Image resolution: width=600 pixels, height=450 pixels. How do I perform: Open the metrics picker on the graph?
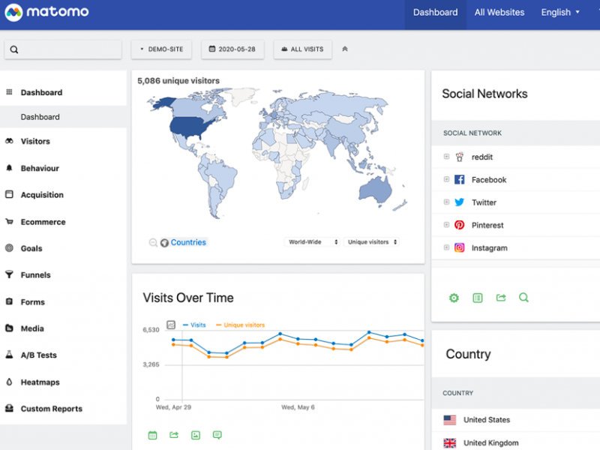(171, 325)
